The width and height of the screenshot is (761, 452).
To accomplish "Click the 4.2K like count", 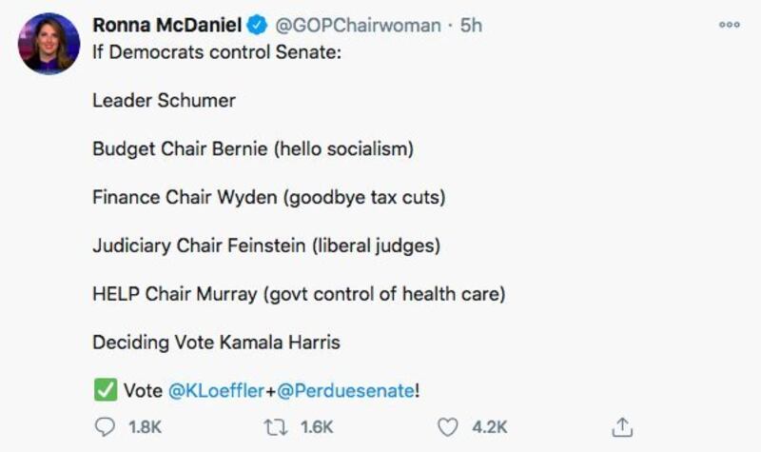I will pyautogui.click(x=491, y=427).
